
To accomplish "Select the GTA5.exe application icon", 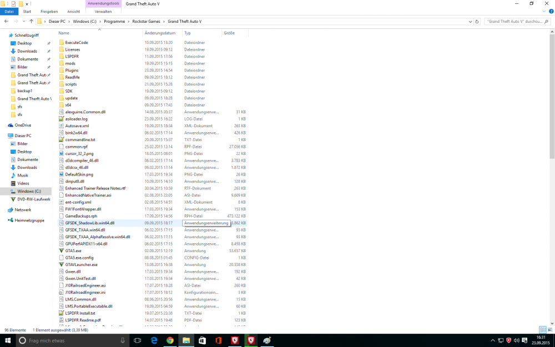I will coord(61,251).
